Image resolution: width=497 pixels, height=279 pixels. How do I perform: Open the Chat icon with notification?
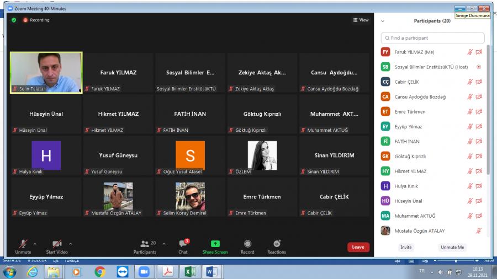pos(183,244)
